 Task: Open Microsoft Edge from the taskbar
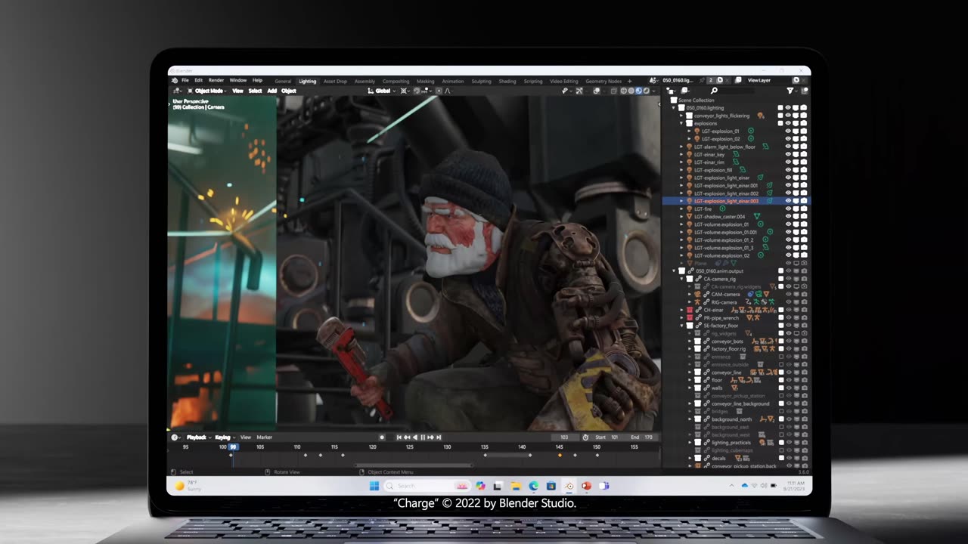point(534,486)
